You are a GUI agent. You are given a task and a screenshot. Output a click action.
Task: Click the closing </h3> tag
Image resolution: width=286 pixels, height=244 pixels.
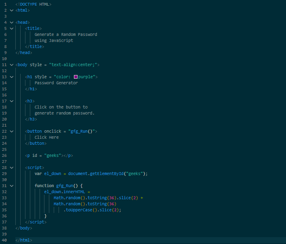[31, 119]
